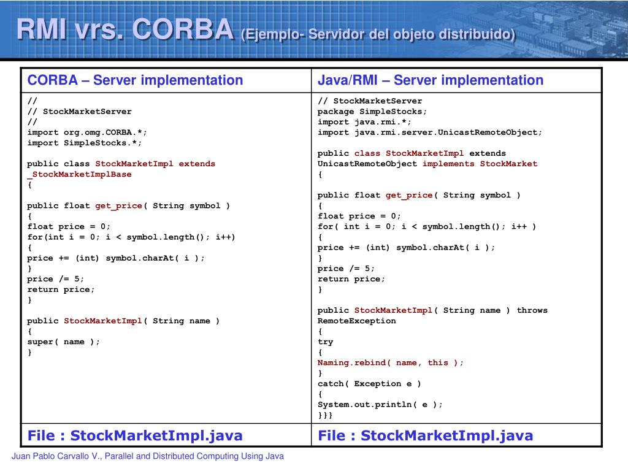Click the line 'import SimpleStocks.*;'
Image resolution: width=628 pixels, height=471 pixels.
(x=84, y=143)
